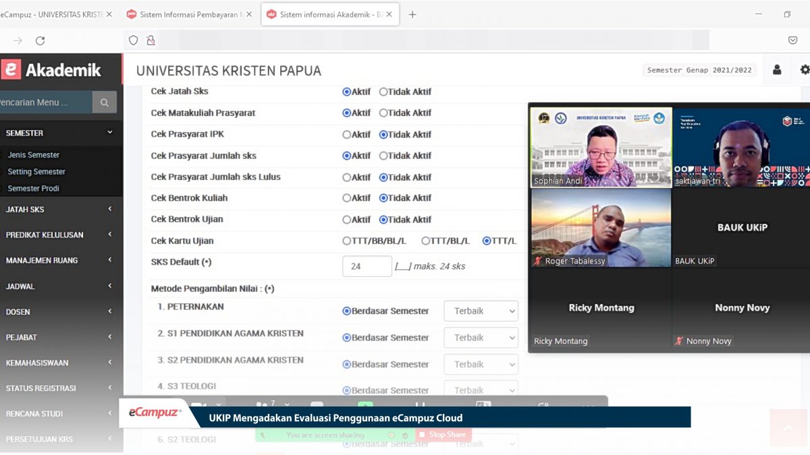Open the shield tracking protection icon
The height and width of the screenshot is (455, 810).
(x=134, y=40)
